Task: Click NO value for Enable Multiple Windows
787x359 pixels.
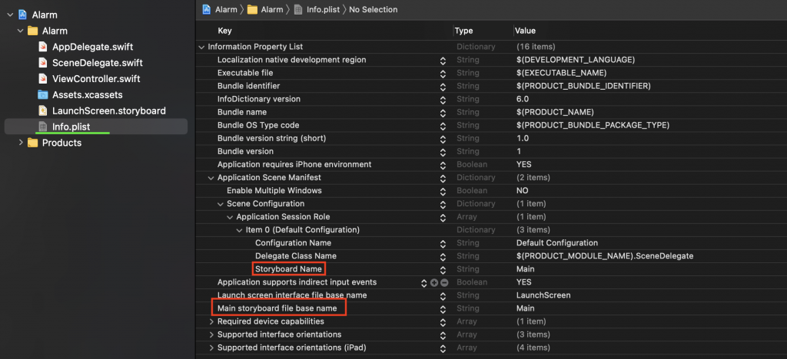Action: point(522,191)
